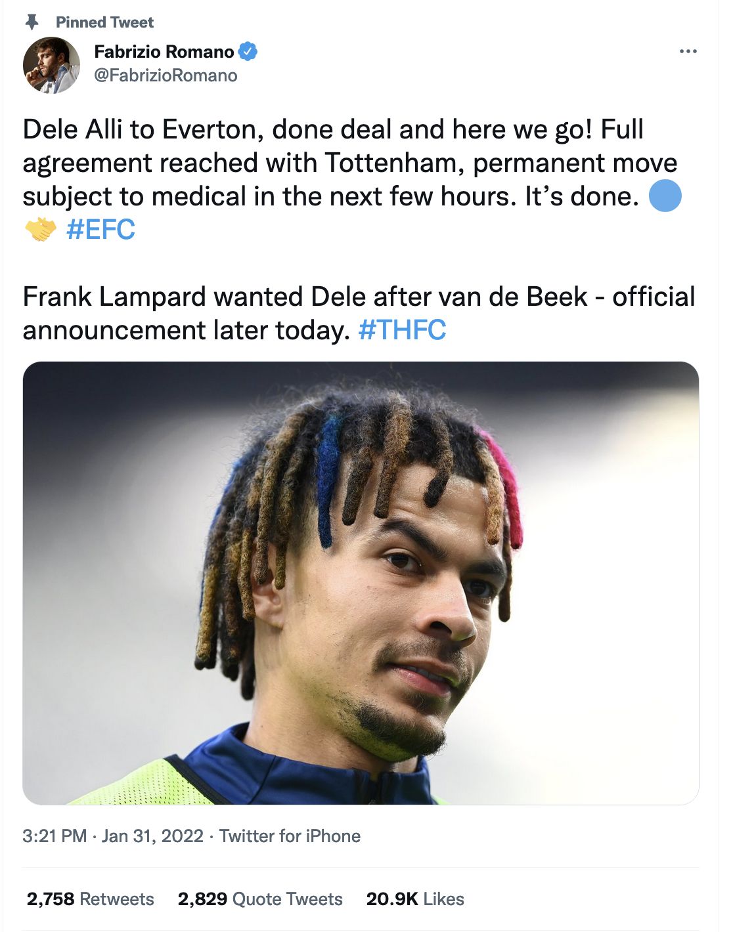Open Fabrizio Romano's profile avatar
This screenshot has width=733, height=932.
click(51, 65)
